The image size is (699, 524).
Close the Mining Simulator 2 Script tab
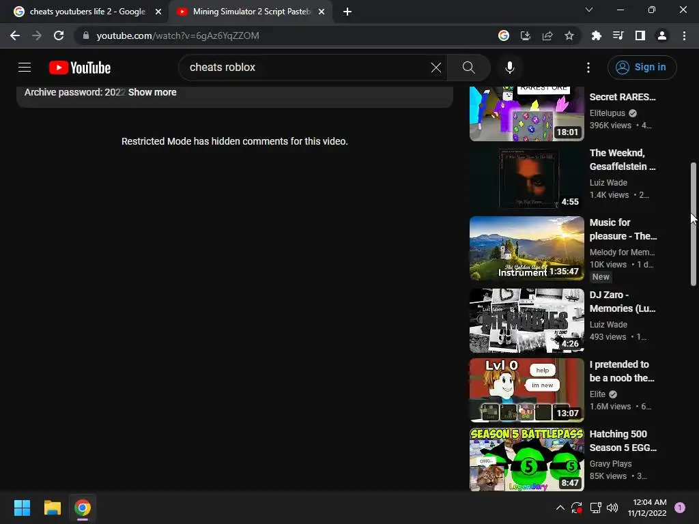tap(322, 12)
